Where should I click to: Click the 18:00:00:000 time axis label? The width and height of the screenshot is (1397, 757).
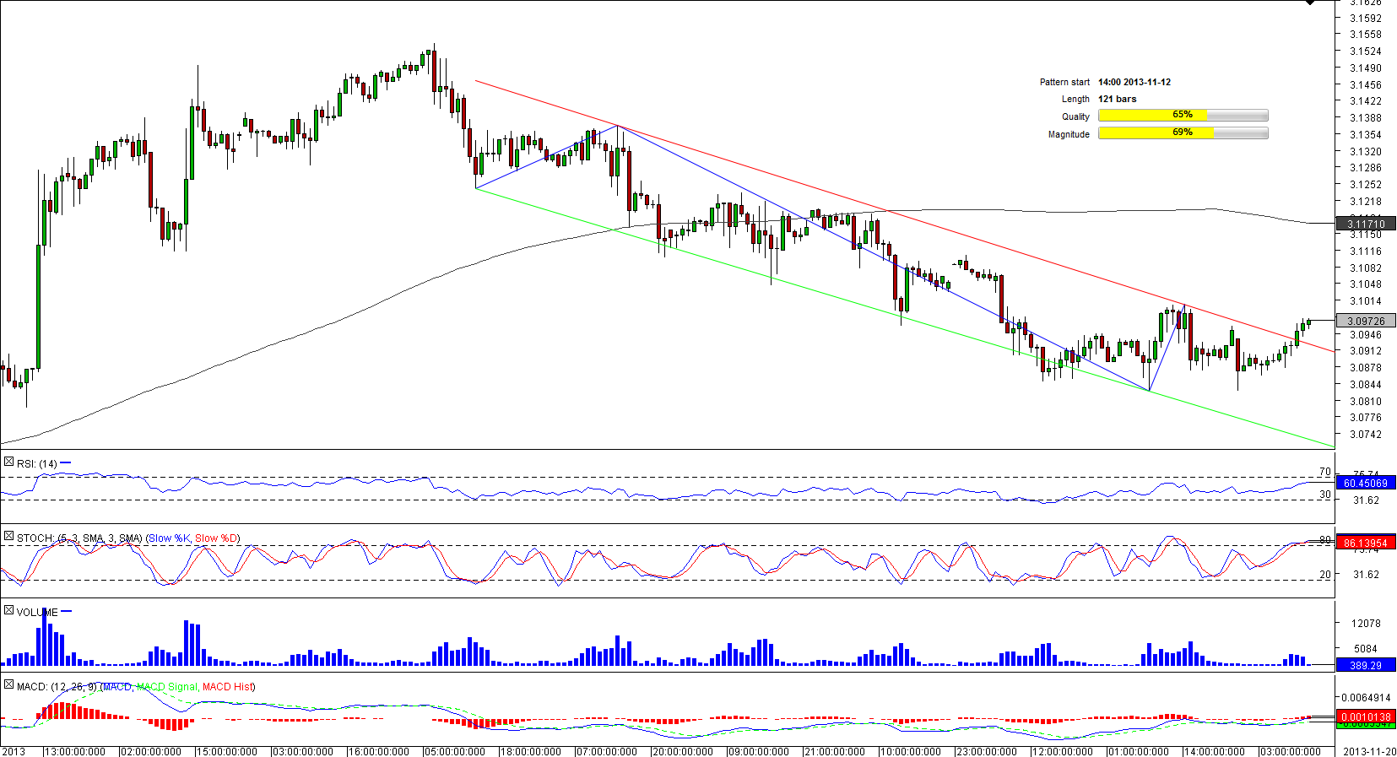point(531,751)
